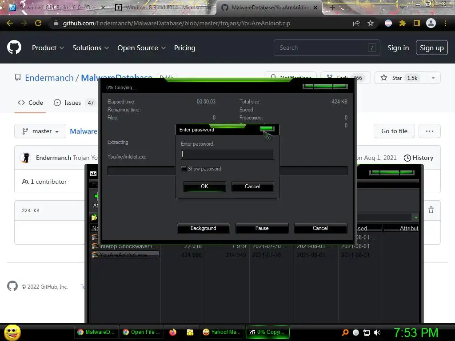Click the 1 contributor text
The height and width of the screenshot is (341, 455).
click(x=44, y=182)
